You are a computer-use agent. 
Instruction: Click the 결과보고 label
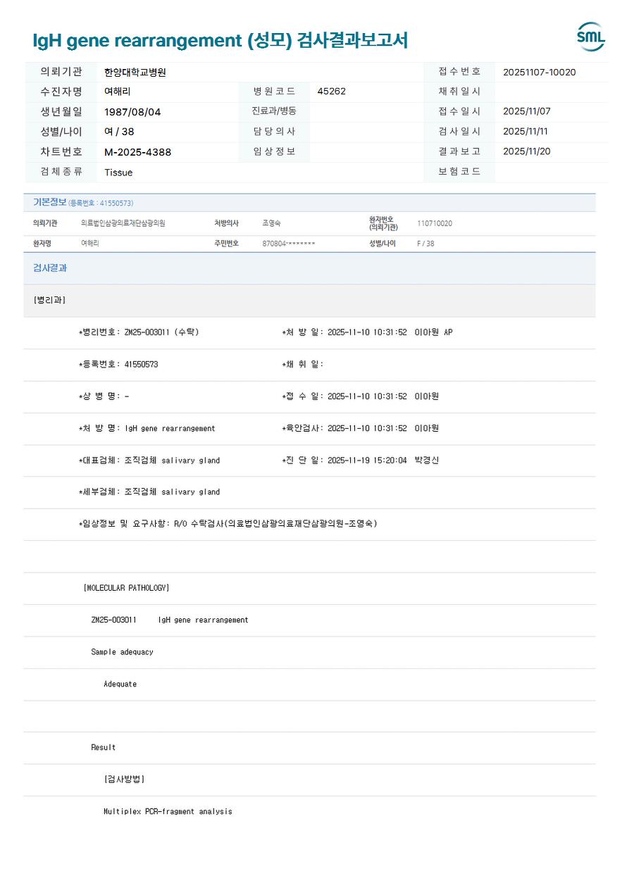(459, 151)
